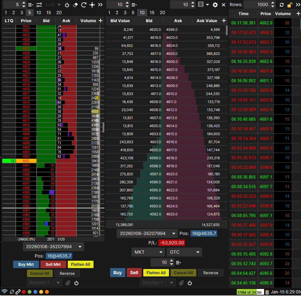Click the red Sell button in depth panel
Viewport: 301px width, 296px height.
[x=134, y=273]
